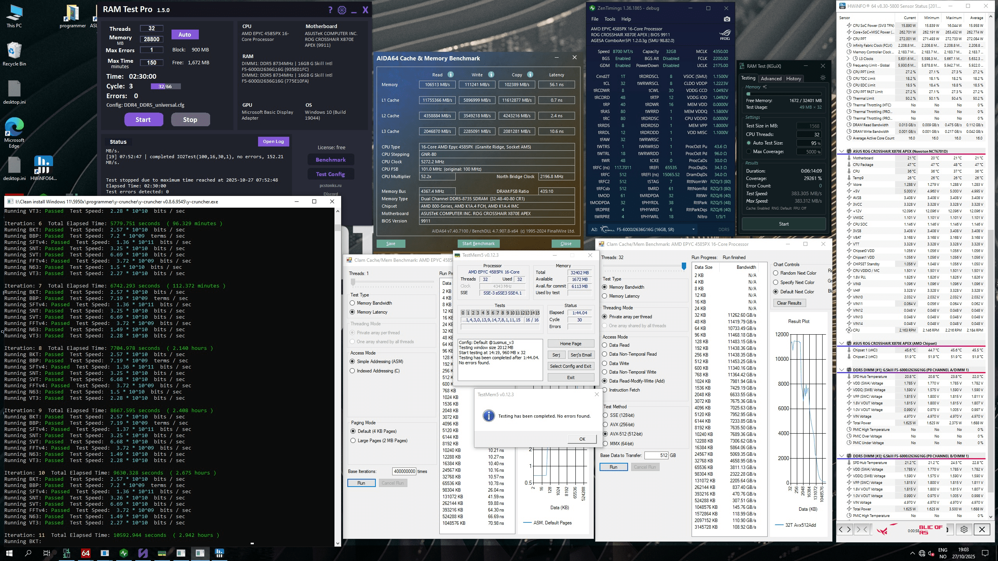998x561 pixels.
Task: Select Data Non-Temporal Write access mode
Action: click(x=605, y=372)
